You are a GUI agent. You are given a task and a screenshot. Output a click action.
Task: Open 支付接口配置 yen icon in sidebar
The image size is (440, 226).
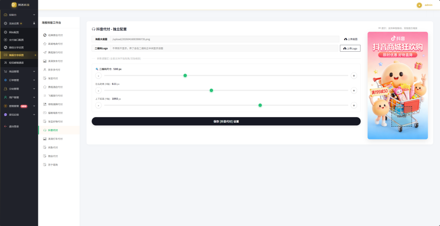click(6, 40)
